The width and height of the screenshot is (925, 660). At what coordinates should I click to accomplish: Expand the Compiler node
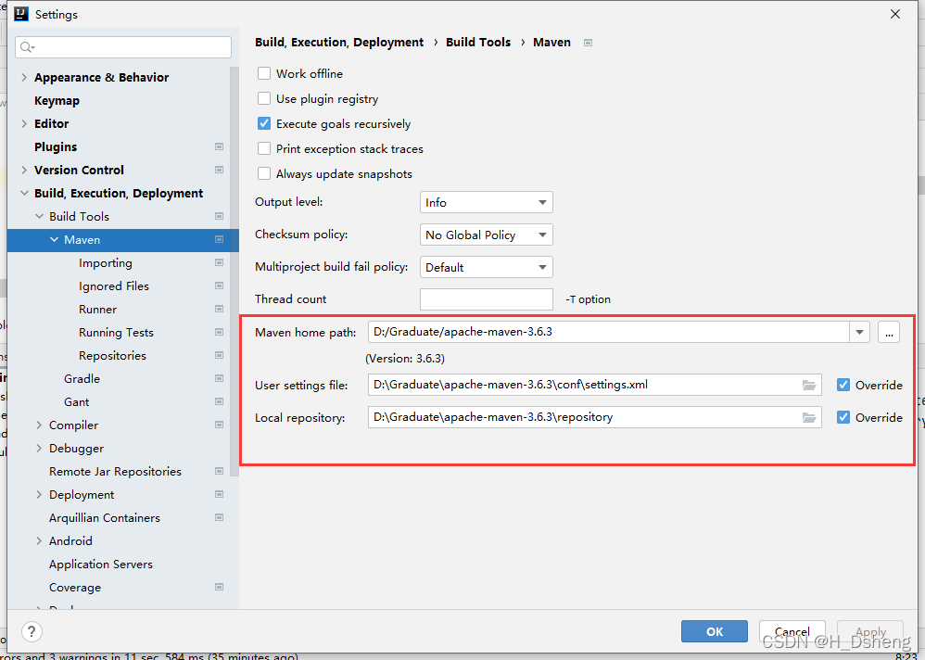coord(39,425)
